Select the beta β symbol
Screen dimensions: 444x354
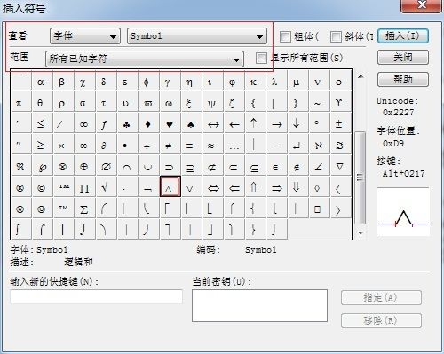[62, 82]
